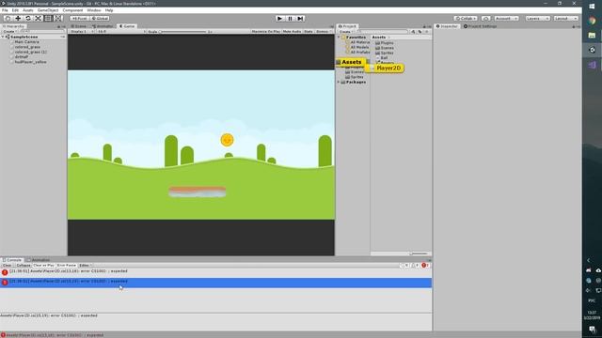602x338 pixels.
Task: Open the Collab dropdown
Action: pyautogui.click(x=466, y=19)
